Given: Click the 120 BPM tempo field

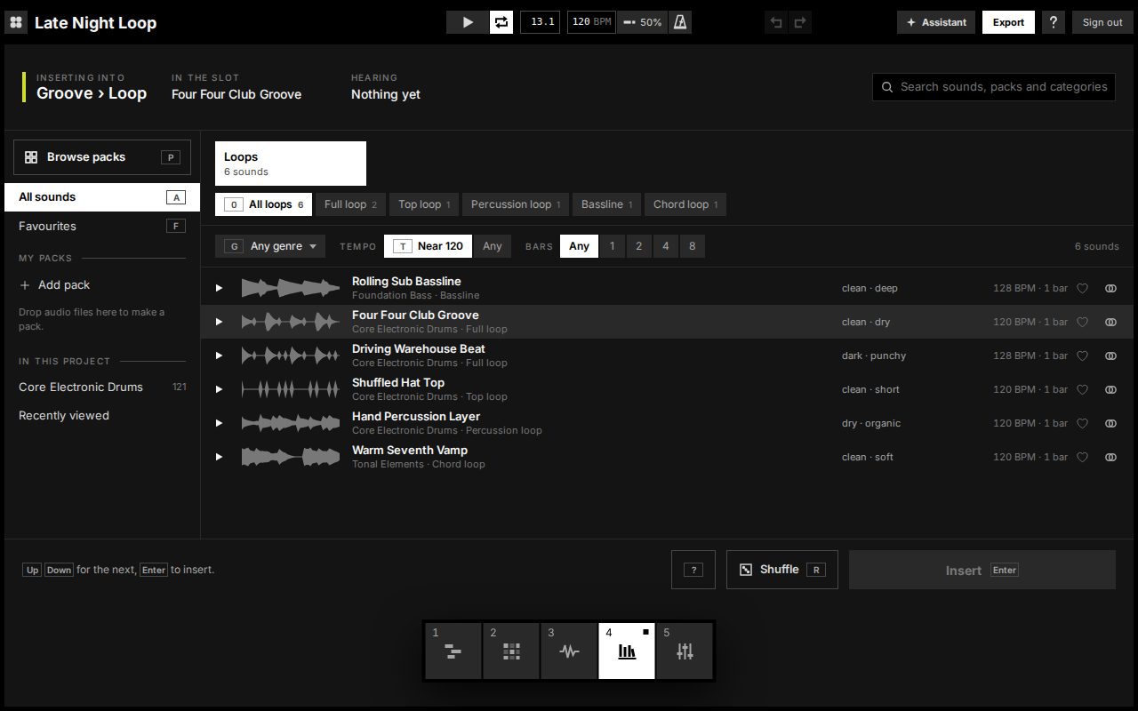Looking at the screenshot, I should tap(591, 22).
